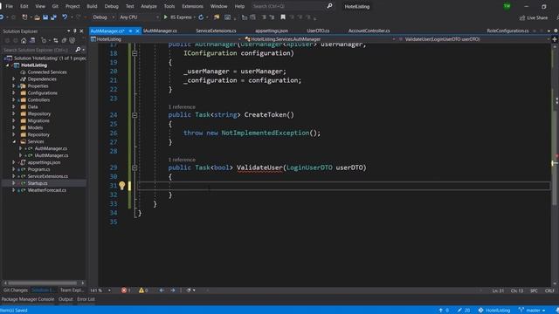Select Startup.cs in Solution Explorer
Screen dimensions: 559x314
[38, 183]
